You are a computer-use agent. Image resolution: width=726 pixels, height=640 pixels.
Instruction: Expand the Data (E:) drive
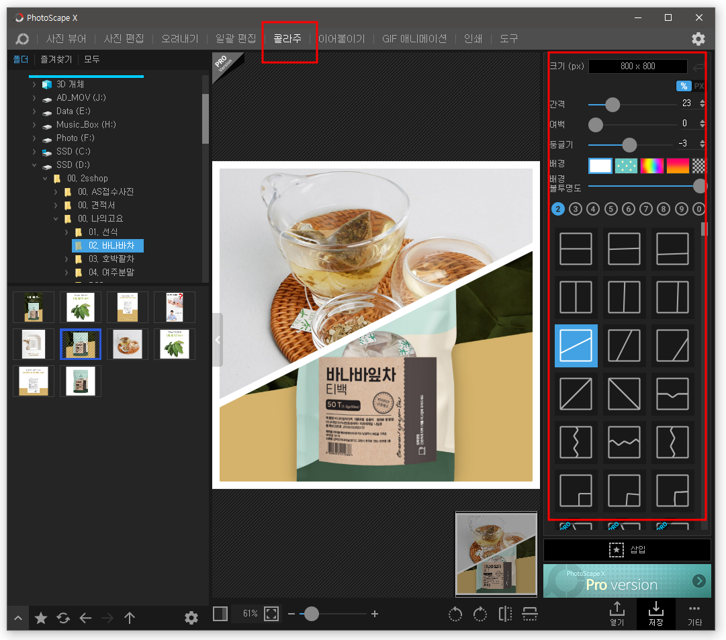[34, 111]
